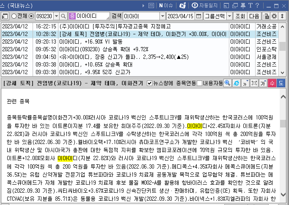
Task: Click the 093230 stock code field
Action: [44, 16]
